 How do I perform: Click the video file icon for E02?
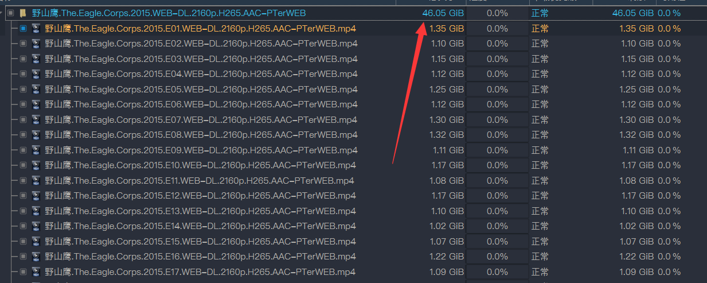coord(36,44)
